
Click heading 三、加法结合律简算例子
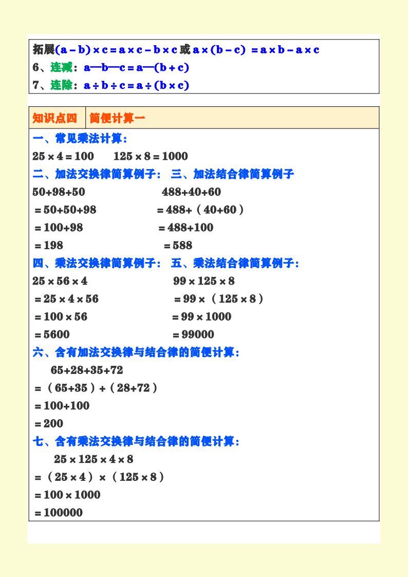click(x=232, y=174)
